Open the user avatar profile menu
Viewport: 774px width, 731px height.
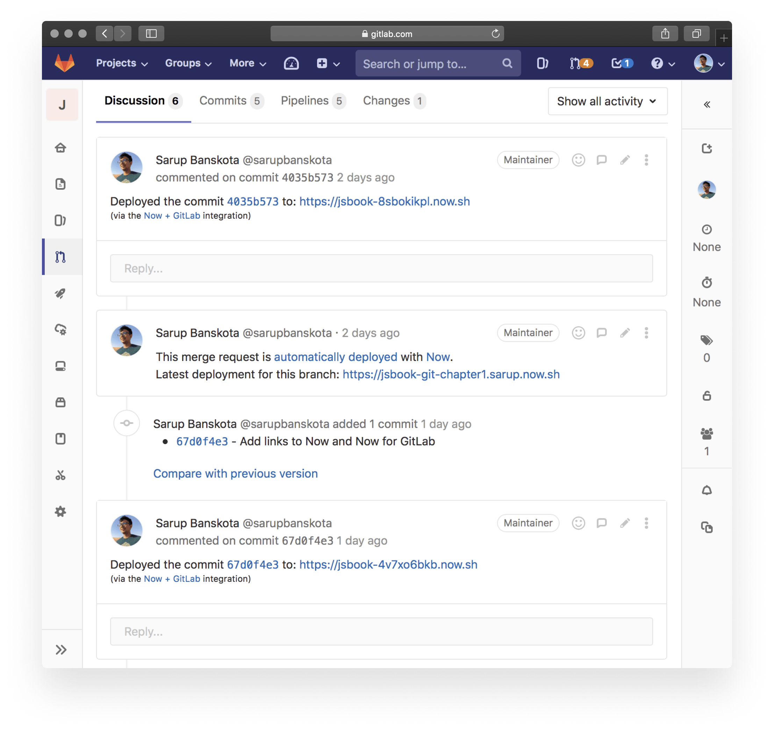[709, 63]
